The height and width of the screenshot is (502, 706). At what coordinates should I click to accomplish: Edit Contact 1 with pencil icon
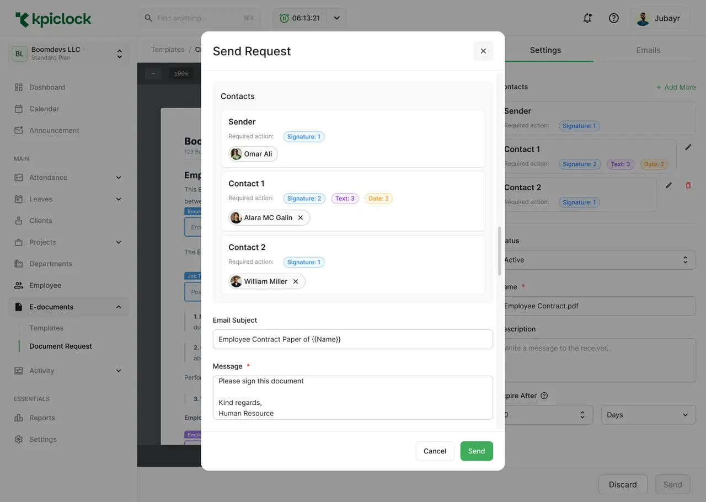coord(688,147)
